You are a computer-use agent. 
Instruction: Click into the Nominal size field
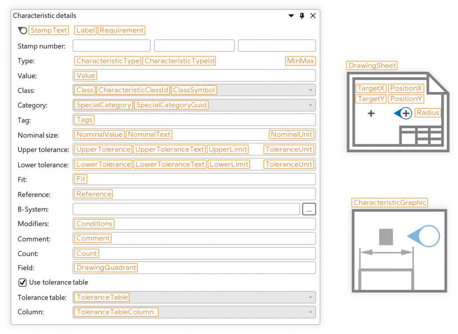click(194, 135)
